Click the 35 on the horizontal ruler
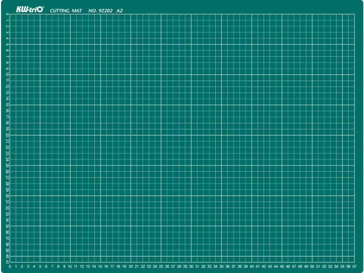The width and height of the screenshot is (364, 273). coord(221,267)
